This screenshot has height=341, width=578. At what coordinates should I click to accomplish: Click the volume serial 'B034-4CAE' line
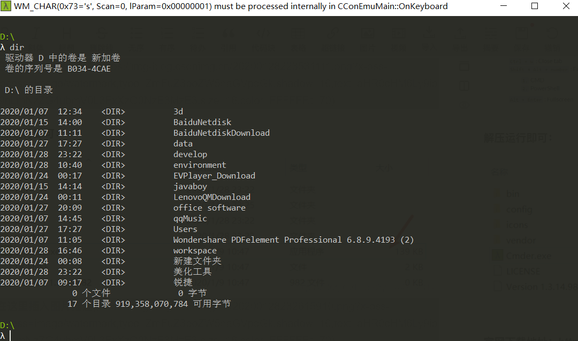58,68
